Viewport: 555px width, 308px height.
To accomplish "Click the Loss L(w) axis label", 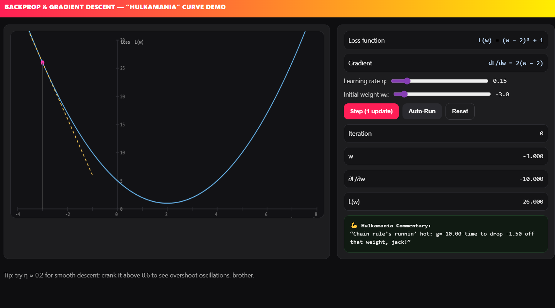I will click(x=132, y=42).
